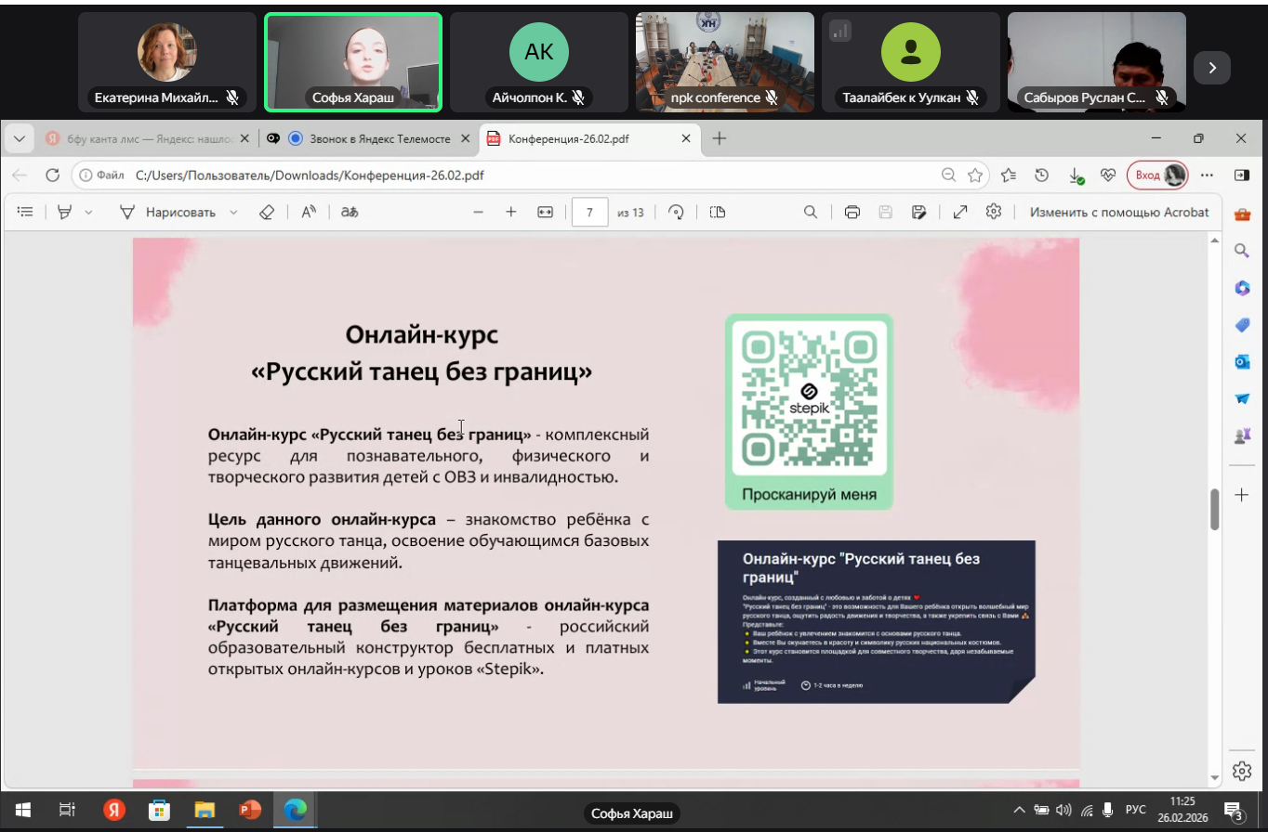1268x832 pixels.
Task: Expand the Нарисовать options dropdown arrow
Action: point(233,212)
